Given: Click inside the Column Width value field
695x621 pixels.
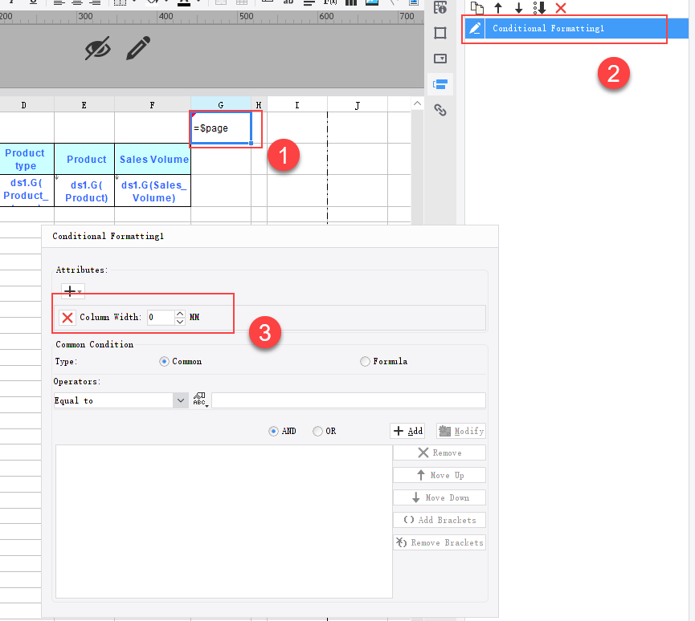Looking at the screenshot, I should point(161,317).
